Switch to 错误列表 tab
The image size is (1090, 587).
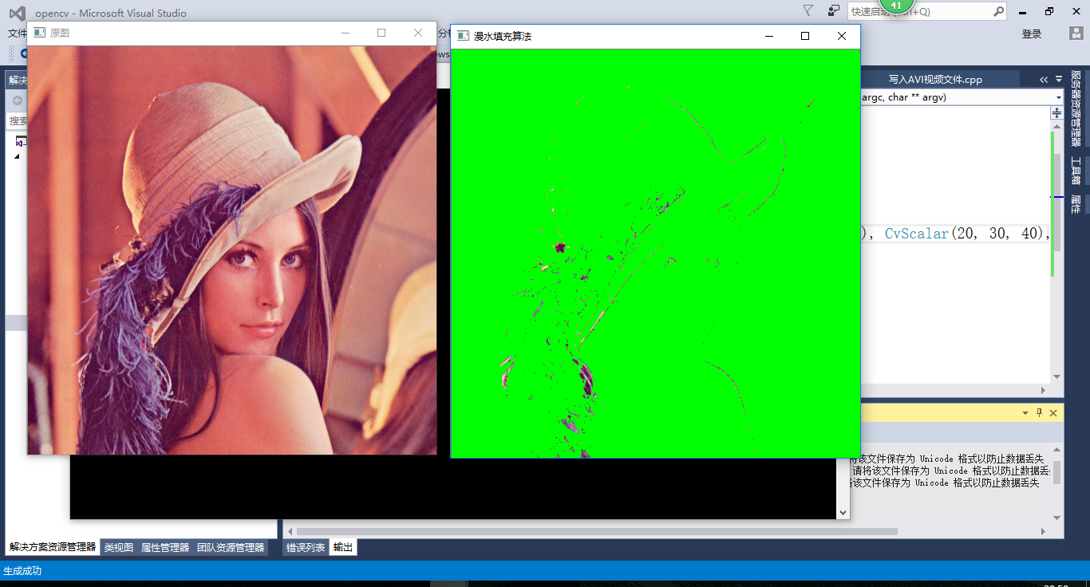pos(306,547)
